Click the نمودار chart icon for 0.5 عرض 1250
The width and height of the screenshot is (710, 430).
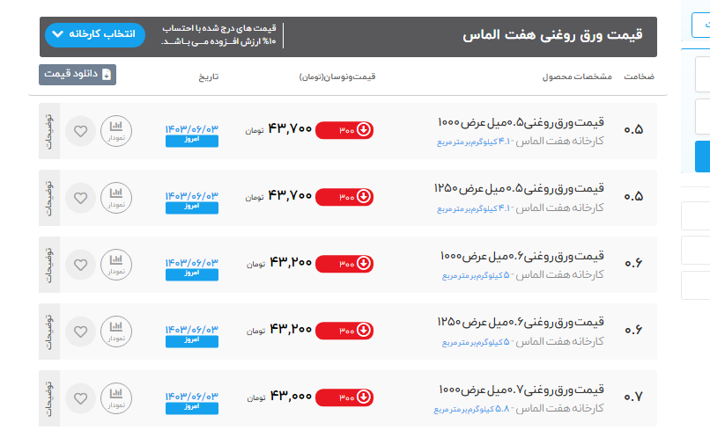point(115,198)
